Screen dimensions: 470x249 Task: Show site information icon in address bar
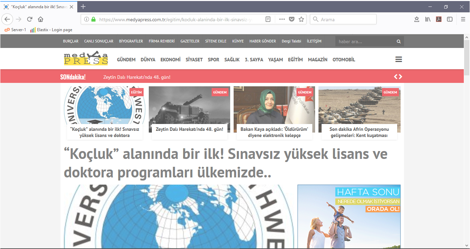(87, 20)
